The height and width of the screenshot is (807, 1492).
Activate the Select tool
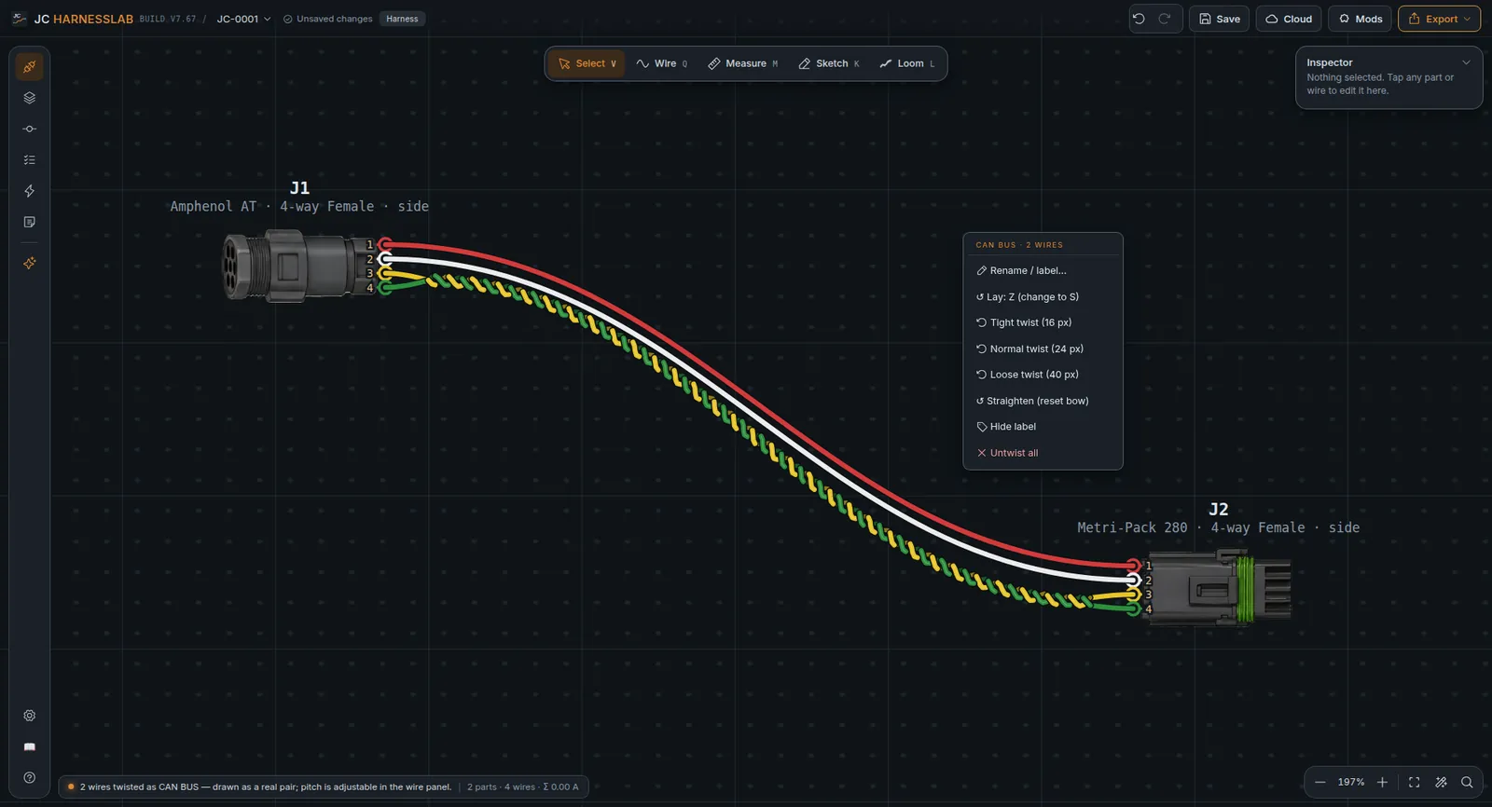(587, 63)
